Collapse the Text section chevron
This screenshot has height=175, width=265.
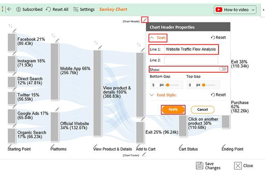(152, 38)
